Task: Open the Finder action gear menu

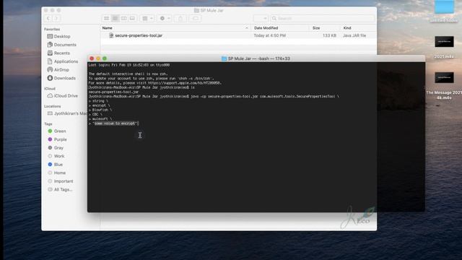Action: point(165,18)
